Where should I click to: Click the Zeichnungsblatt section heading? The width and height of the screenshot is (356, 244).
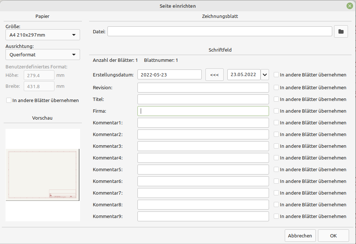[x=220, y=16]
